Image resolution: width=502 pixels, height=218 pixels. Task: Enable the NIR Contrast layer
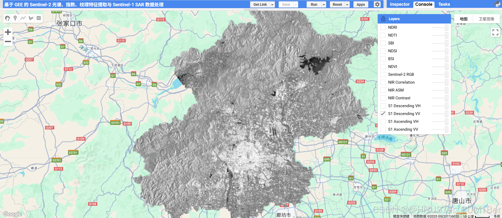pyautogui.click(x=383, y=98)
